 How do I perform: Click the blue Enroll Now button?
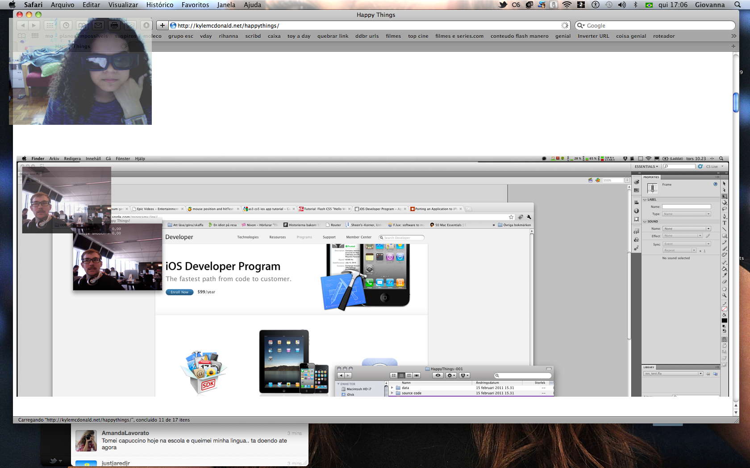click(179, 292)
